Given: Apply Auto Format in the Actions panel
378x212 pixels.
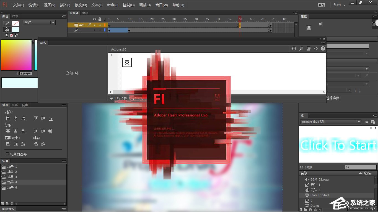Looking at the screenshot, I should [x=309, y=48].
